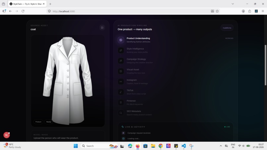
Task: Show hidden system tray icons chevron
Action: (221, 146)
